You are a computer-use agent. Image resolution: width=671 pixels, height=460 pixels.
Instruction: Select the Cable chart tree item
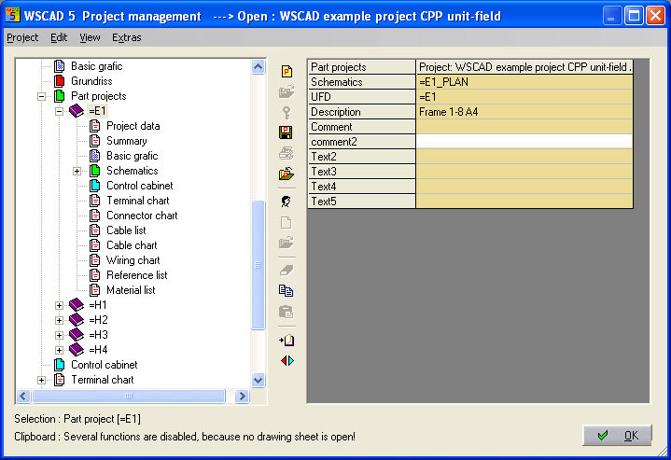pos(132,245)
